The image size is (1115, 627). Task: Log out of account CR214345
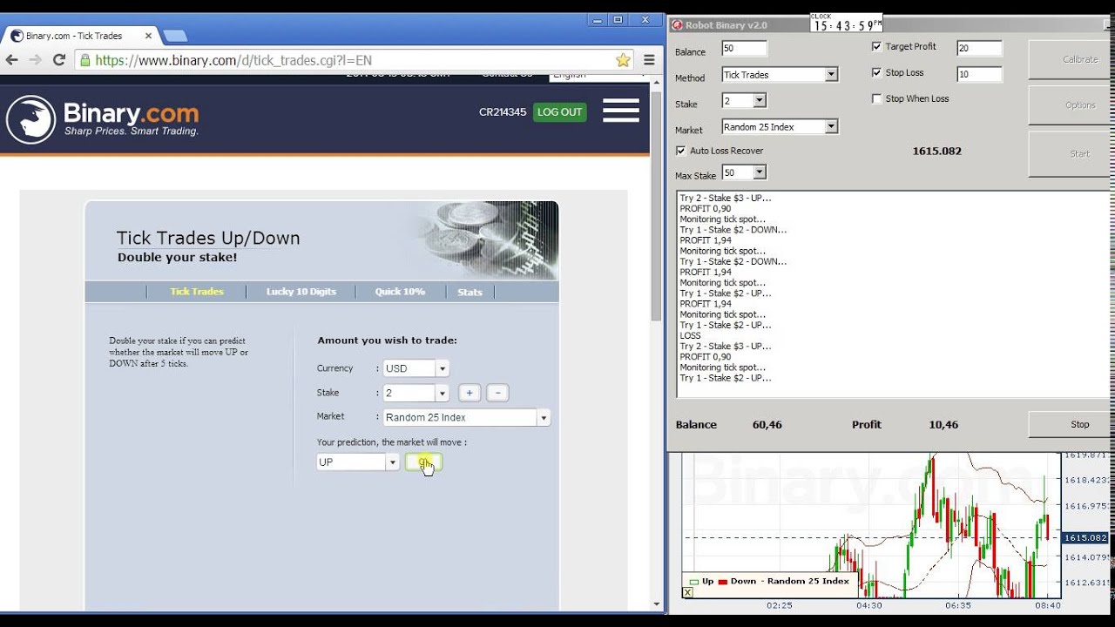[559, 111]
